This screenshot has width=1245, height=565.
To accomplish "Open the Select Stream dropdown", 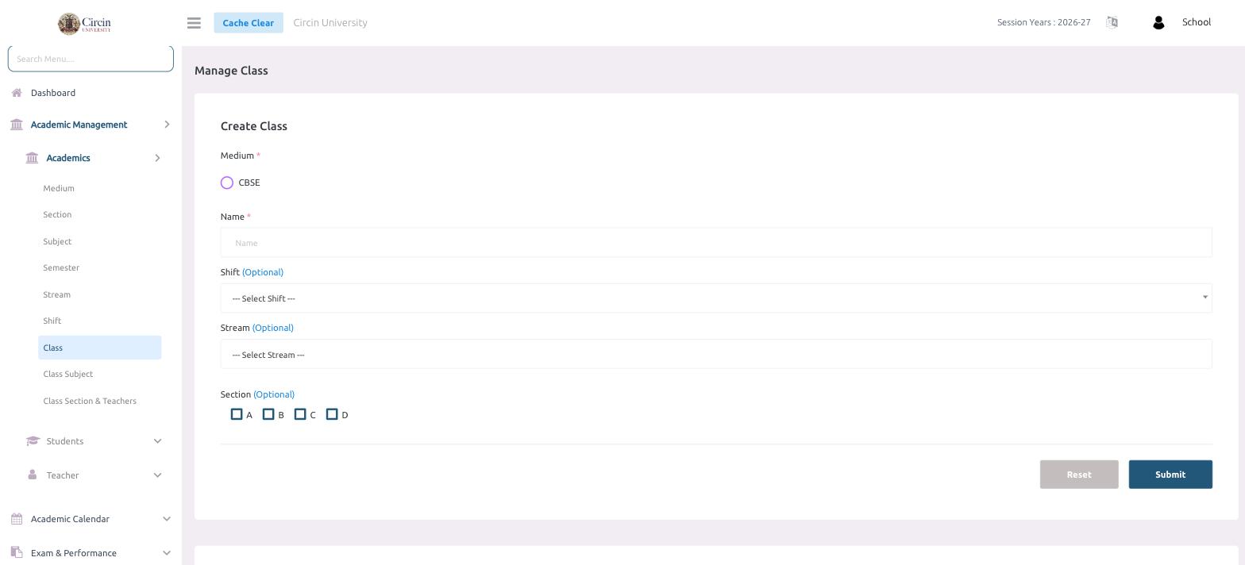I will click(716, 354).
